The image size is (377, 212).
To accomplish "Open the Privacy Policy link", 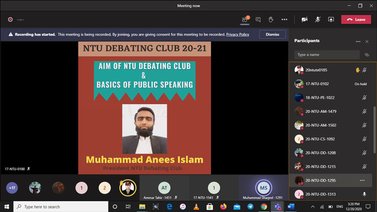I will (x=238, y=34).
